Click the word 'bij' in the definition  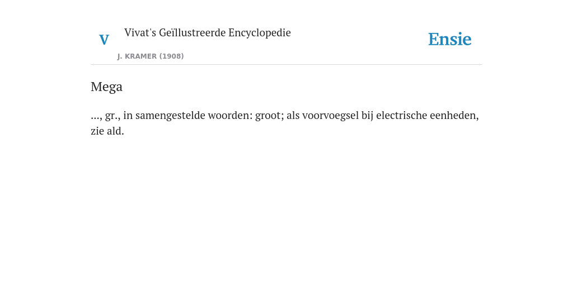coord(367,116)
